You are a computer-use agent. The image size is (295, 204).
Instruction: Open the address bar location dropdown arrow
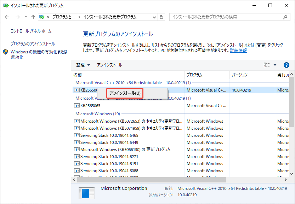[x=155, y=17]
